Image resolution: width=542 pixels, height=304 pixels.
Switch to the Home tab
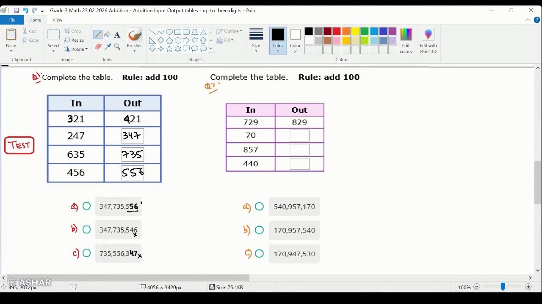coord(35,20)
